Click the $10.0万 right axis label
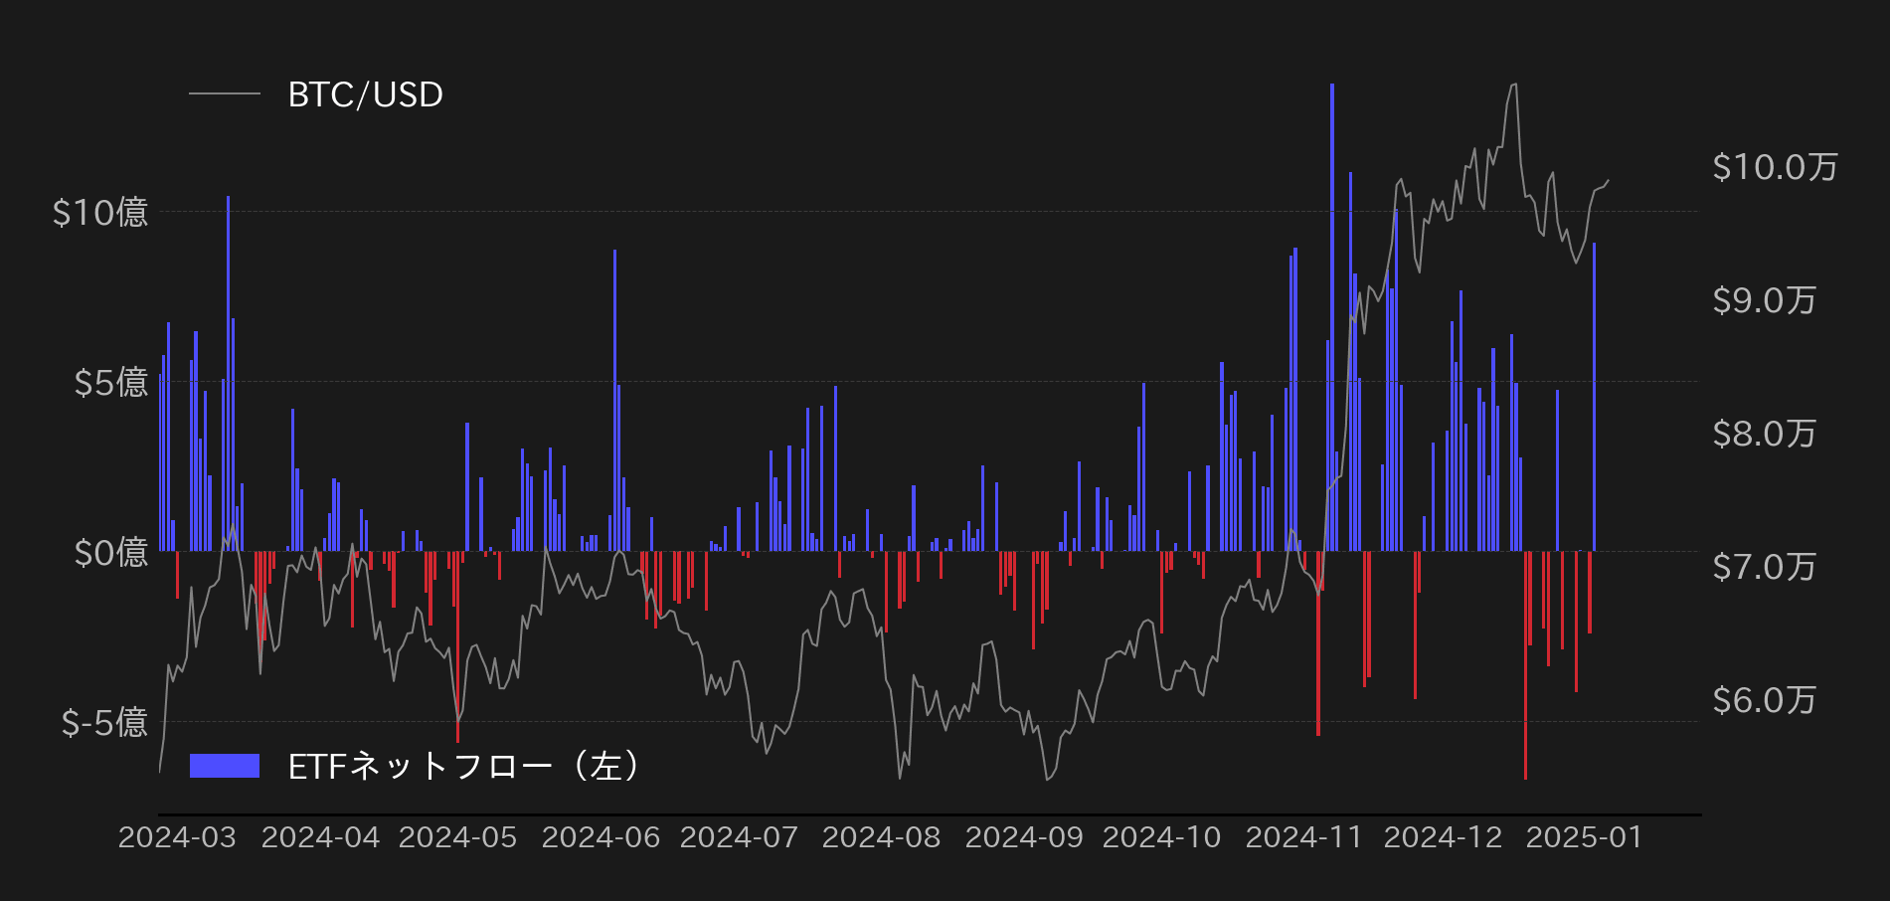This screenshot has width=1890, height=901. tap(1775, 167)
